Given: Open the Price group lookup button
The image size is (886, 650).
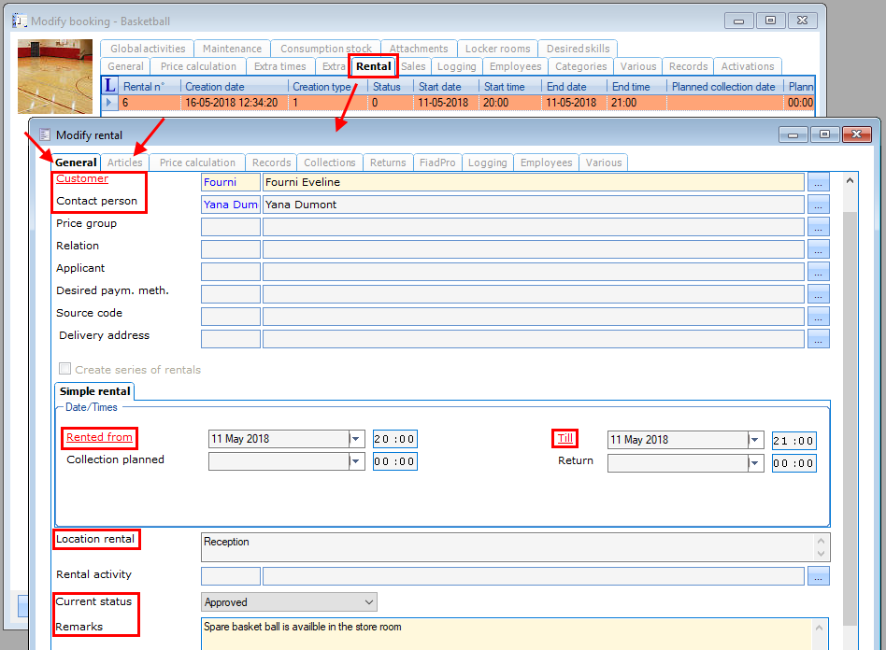Looking at the screenshot, I should pyautogui.click(x=818, y=227).
